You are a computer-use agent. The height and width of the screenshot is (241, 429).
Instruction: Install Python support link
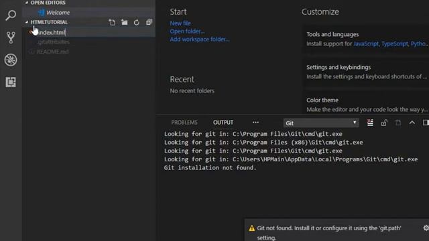[419, 44]
